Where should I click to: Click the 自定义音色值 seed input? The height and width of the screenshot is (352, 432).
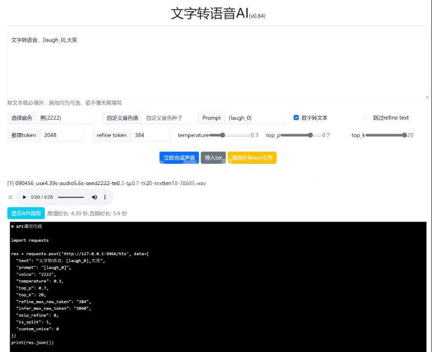click(168, 118)
